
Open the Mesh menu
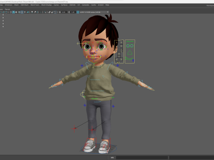coord(16,5)
